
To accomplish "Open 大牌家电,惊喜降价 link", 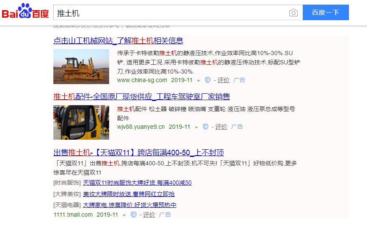I will click(130, 205).
